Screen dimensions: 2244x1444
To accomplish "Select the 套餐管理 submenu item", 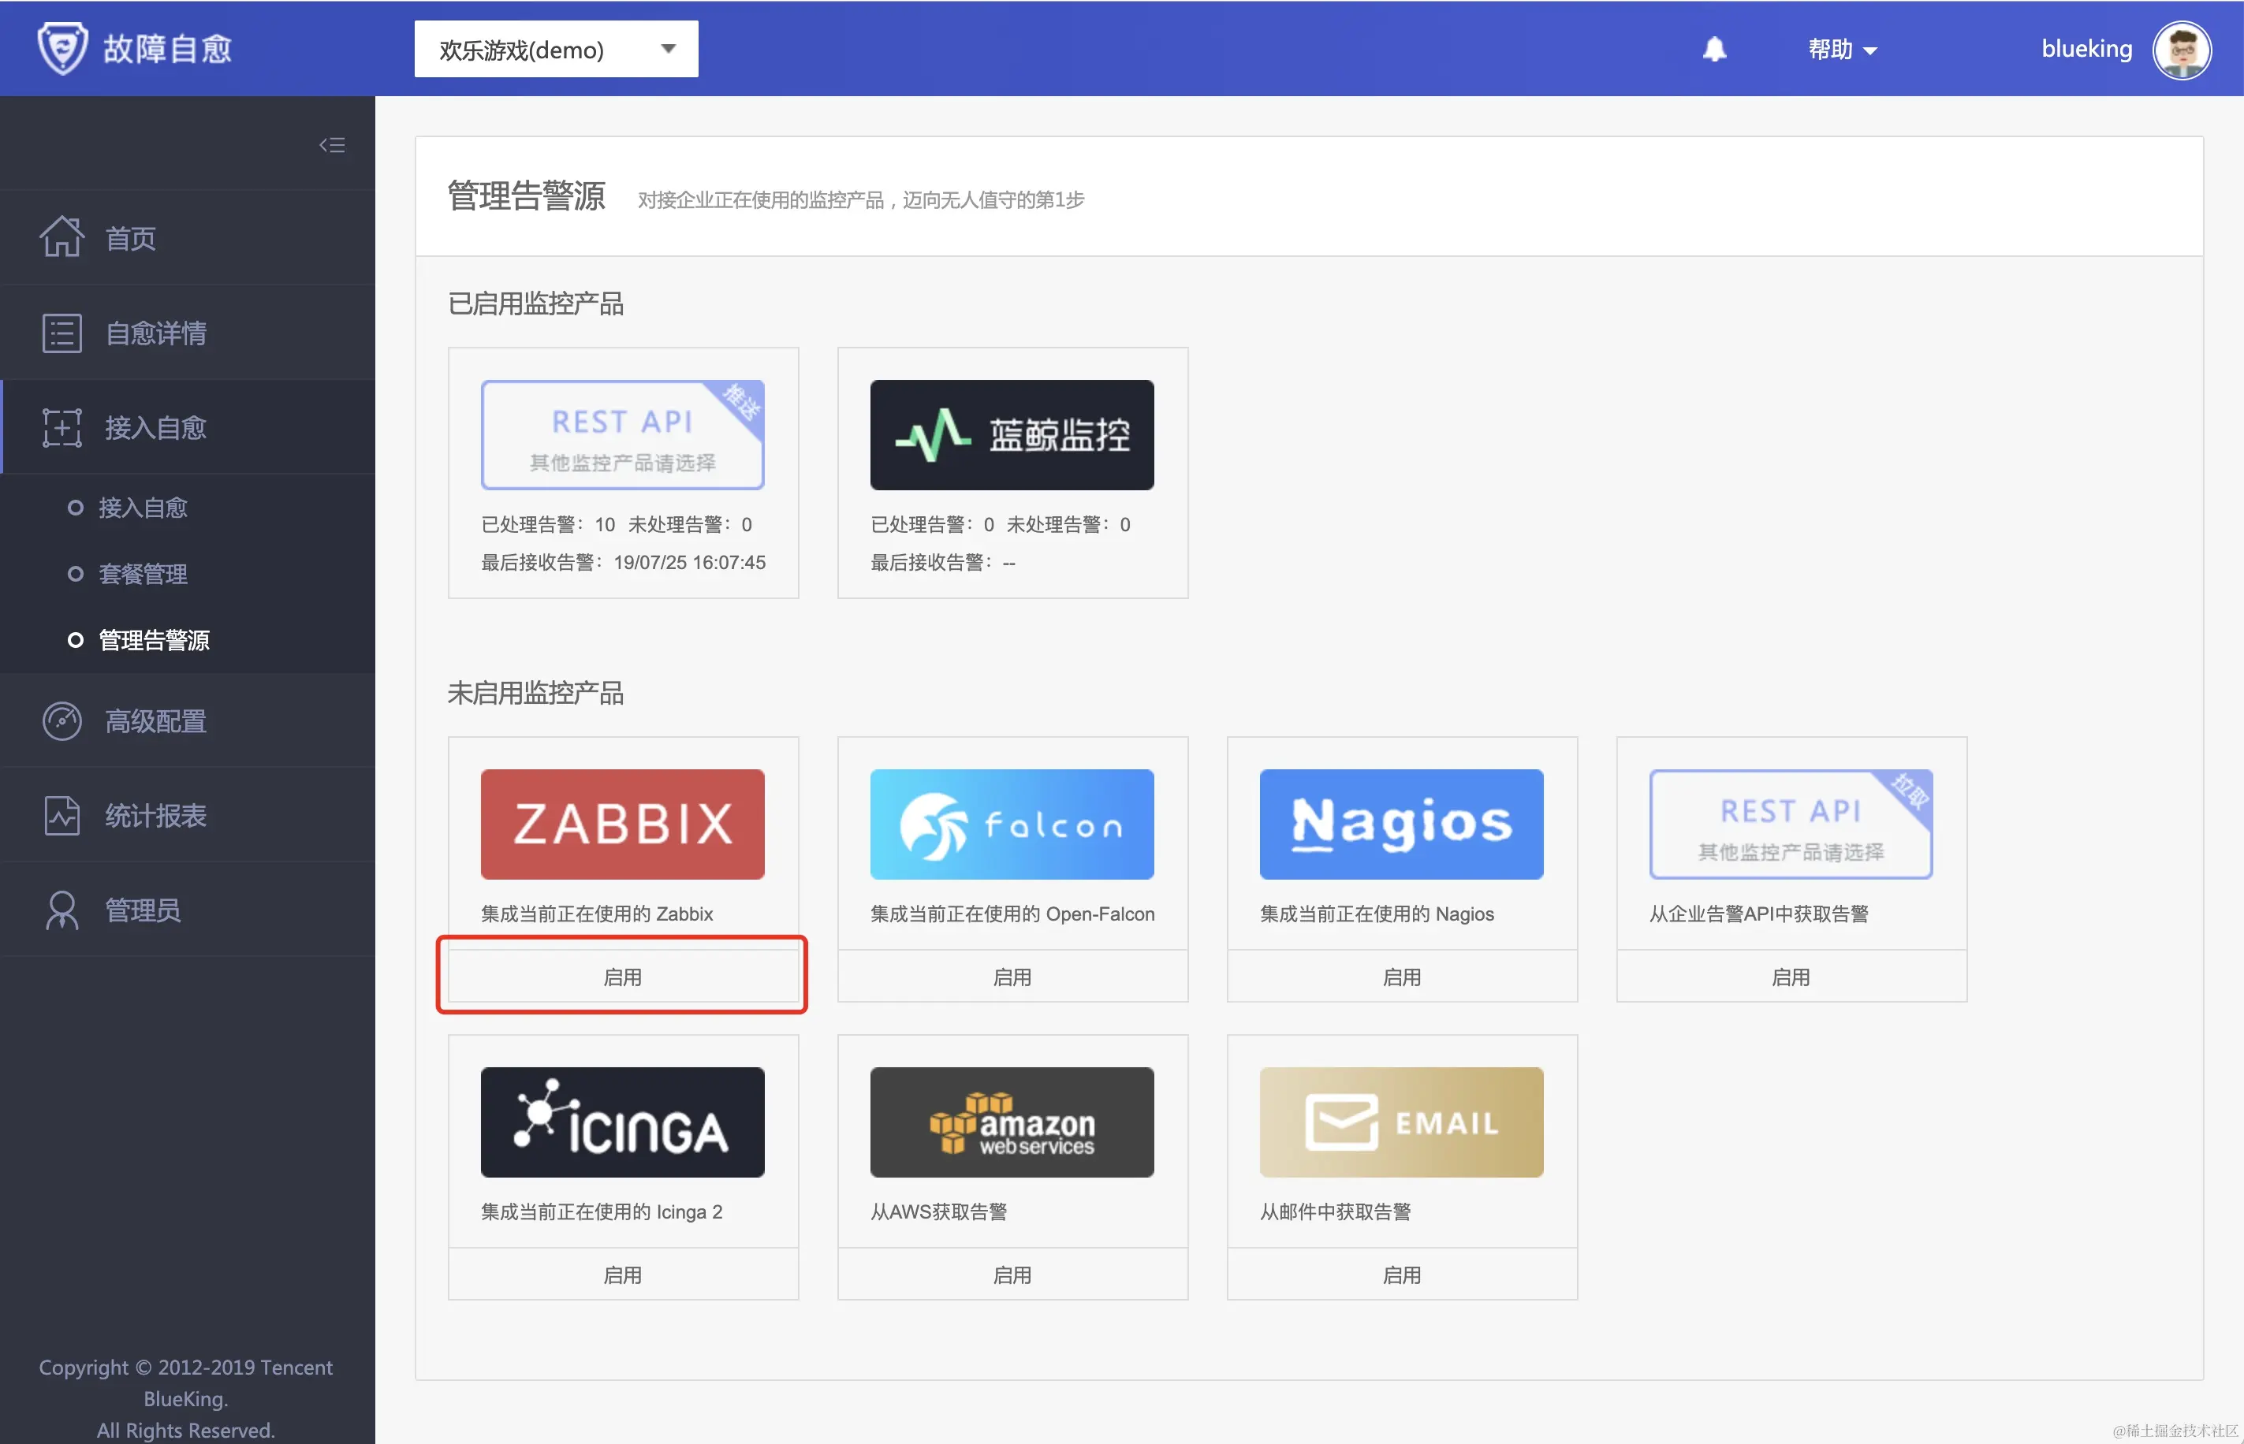I will click(x=144, y=574).
